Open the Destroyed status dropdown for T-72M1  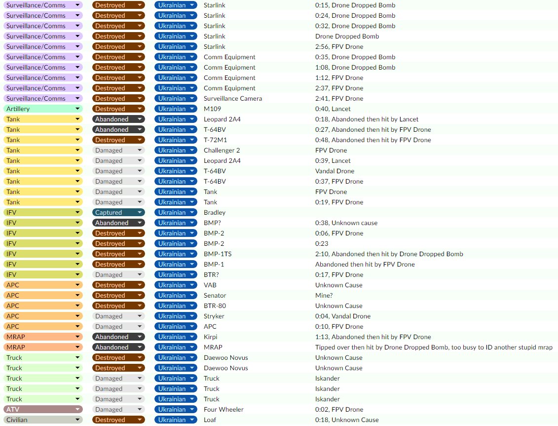click(x=118, y=140)
